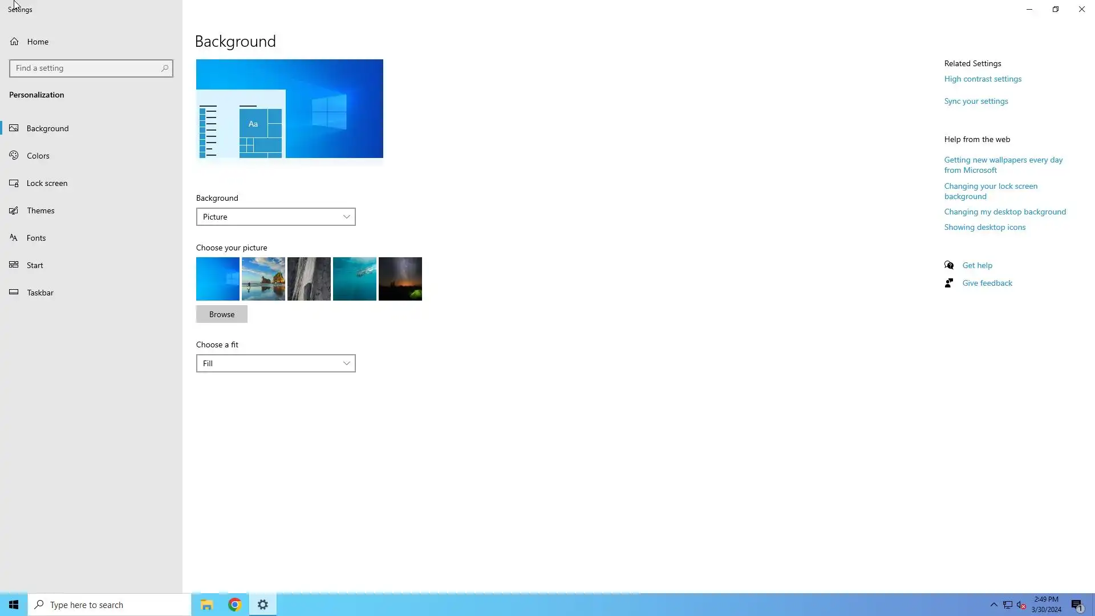1095x616 pixels.
Task: Select the beach rock wallpaper thumbnail
Action: [x=263, y=279]
